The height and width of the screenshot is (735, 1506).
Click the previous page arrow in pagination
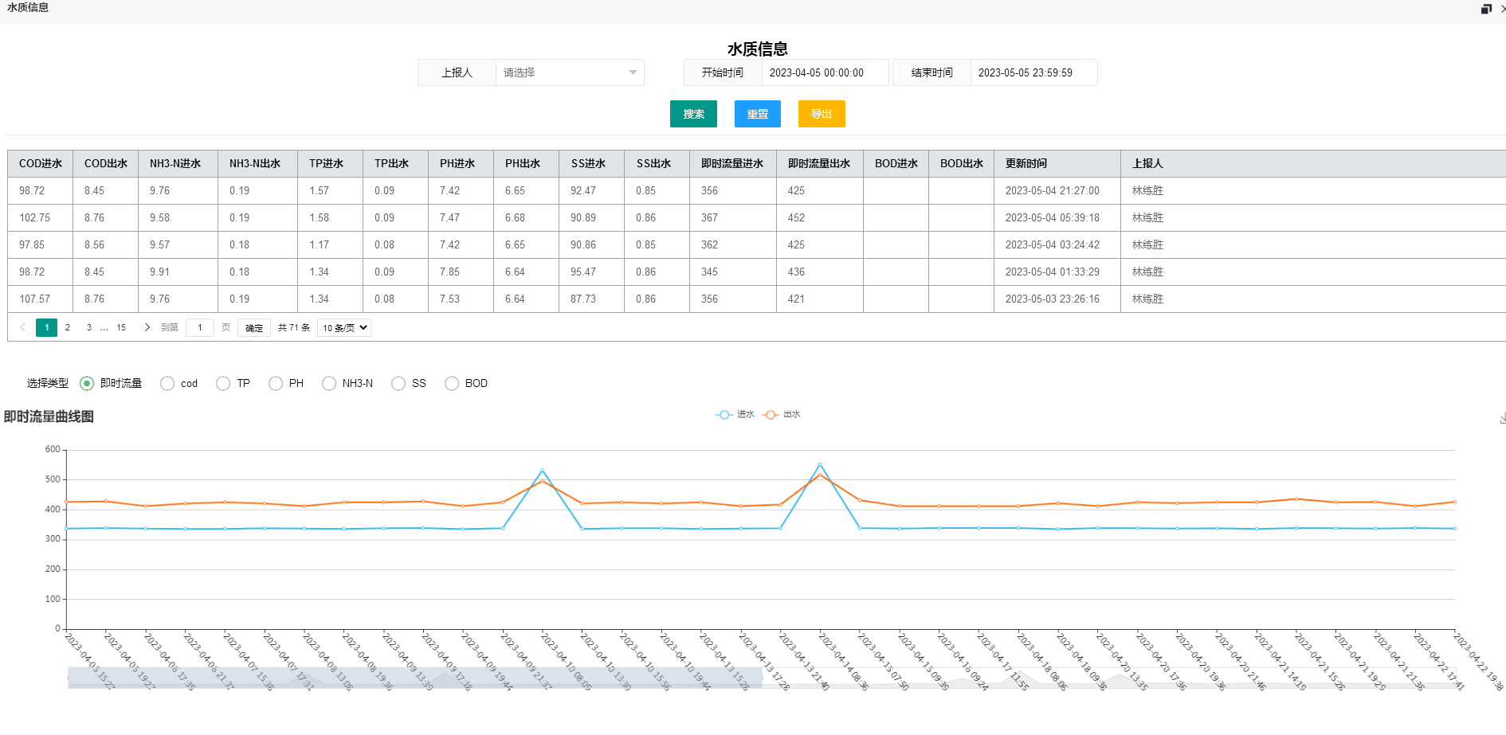pyautogui.click(x=22, y=327)
